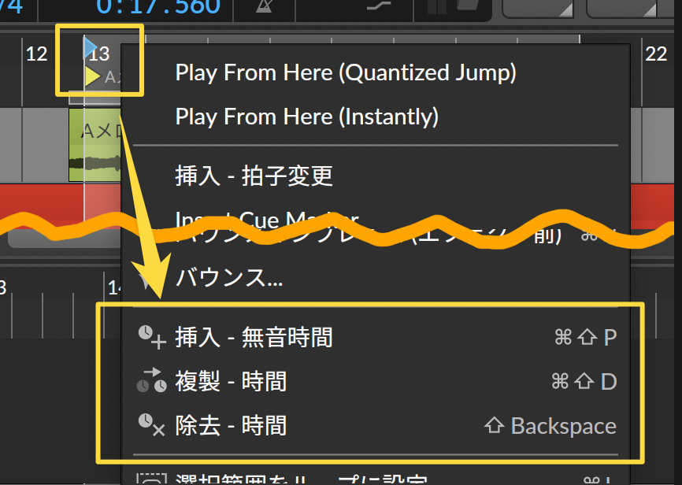Click the バウンス... menu option
This screenshot has width=682, height=485.
click(x=229, y=276)
